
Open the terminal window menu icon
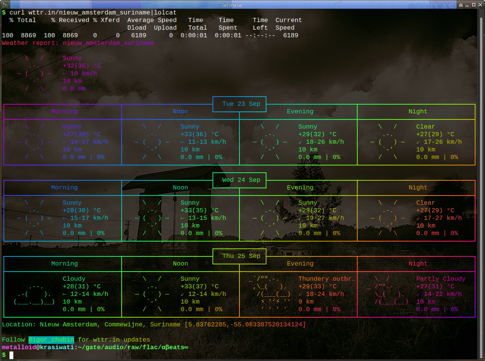tap(4, 5)
